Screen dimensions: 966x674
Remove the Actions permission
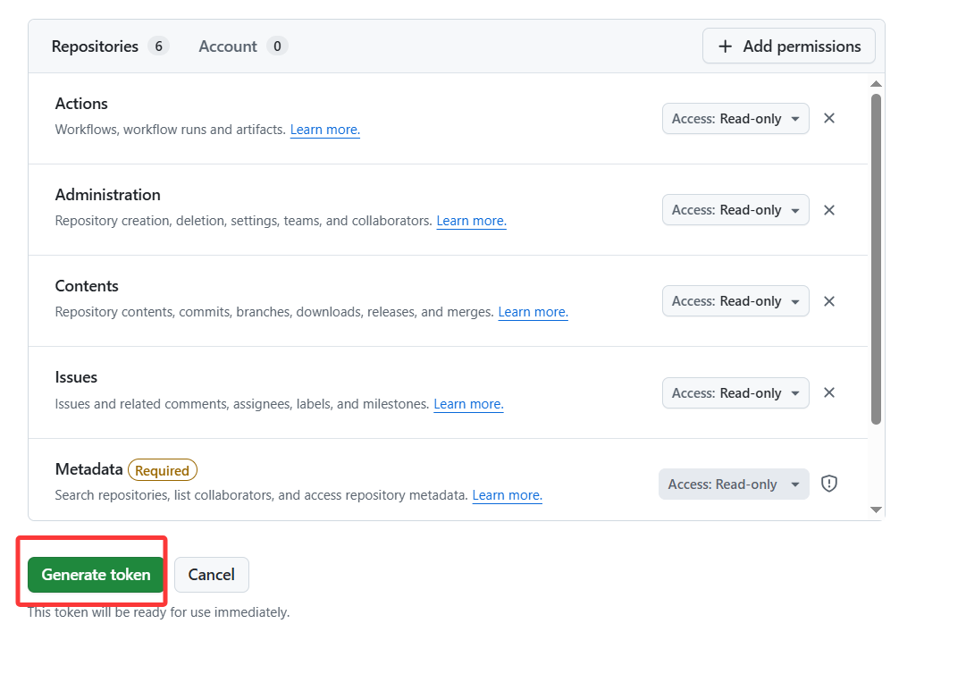point(829,118)
